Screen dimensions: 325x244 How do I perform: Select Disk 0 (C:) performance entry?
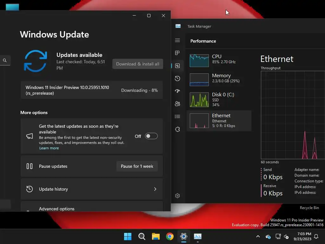pos(219,99)
